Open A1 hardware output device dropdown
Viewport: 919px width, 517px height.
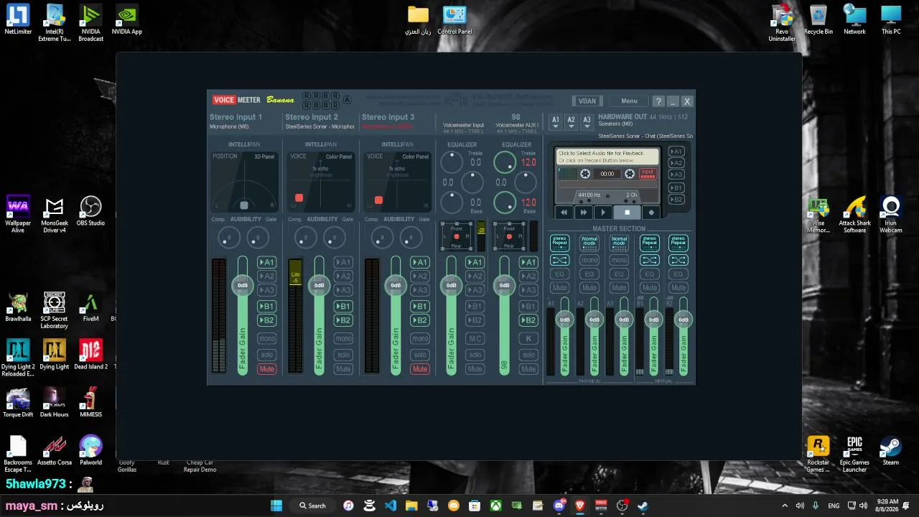555,122
